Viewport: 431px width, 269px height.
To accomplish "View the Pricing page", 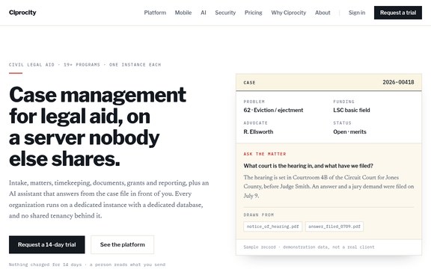I will [254, 13].
